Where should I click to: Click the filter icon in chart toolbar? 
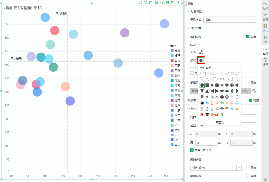146,3
